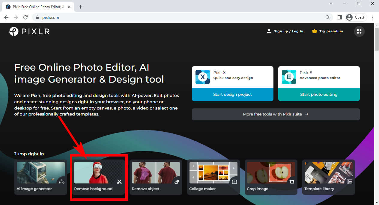Click the collage layout icon on Collage maker
Viewport: 379px width, 205px height.
[x=234, y=182]
